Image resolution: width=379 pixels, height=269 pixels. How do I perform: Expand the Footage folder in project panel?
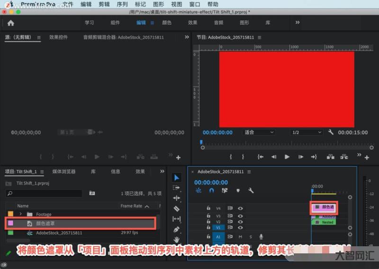click(x=21, y=214)
